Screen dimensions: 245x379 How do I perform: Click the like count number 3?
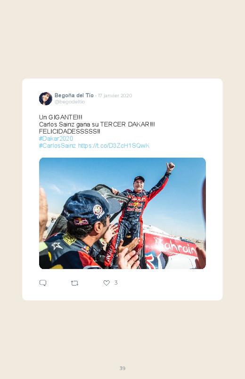(x=116, y=283)
